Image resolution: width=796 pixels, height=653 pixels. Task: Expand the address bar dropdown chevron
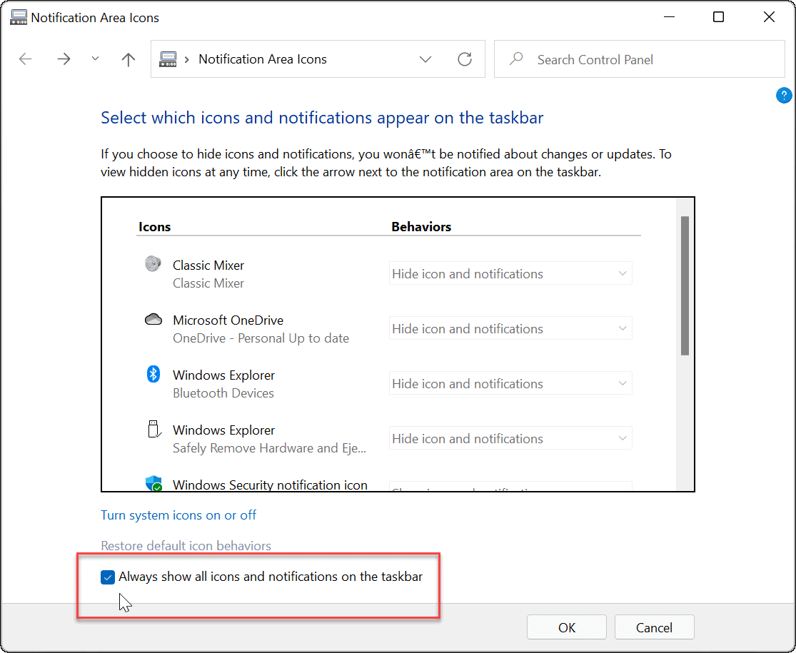pos(425,59)
